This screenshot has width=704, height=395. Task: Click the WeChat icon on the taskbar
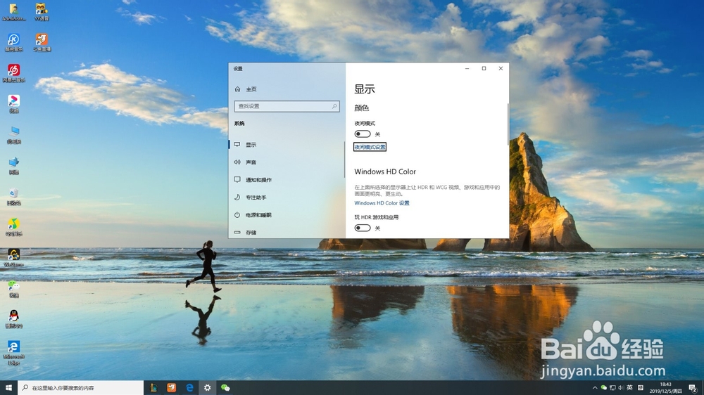tap(225, 388)
